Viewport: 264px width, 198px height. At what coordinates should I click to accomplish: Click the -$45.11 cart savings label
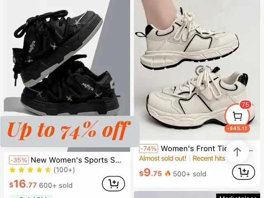(x=237, y=128)
